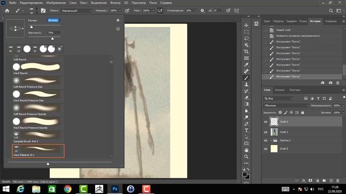Screen dimensions: 346x194
Task: Toggle pressure for opacity button
Action: click(127, 11)
